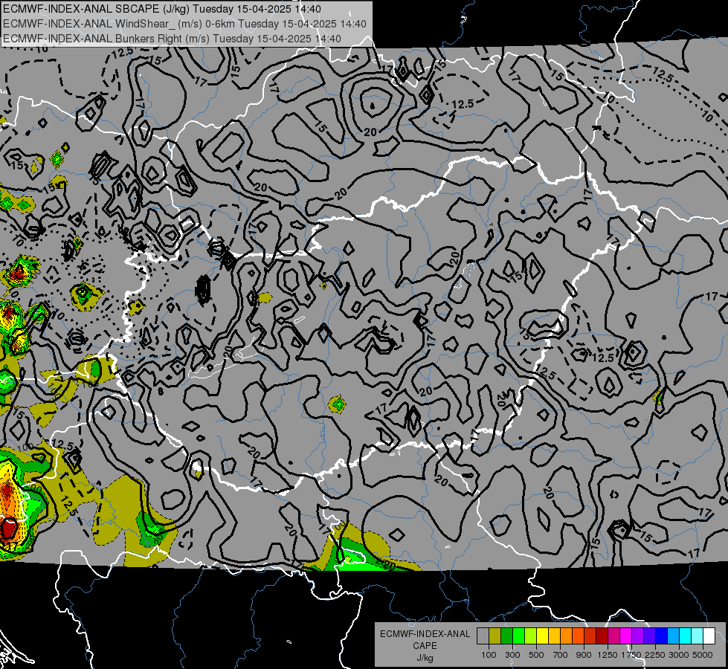This screenshot has width=728, height=669.
Task: Select the purple legend swatch
Action: (x=637, y=636)
